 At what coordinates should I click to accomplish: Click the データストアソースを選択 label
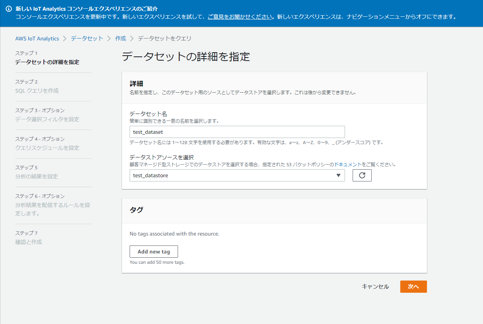(x=162, y=157)
